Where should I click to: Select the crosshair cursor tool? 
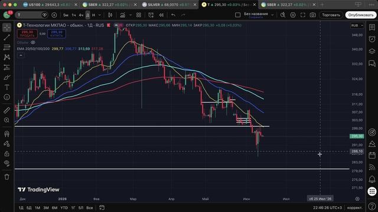pos(6,28)
